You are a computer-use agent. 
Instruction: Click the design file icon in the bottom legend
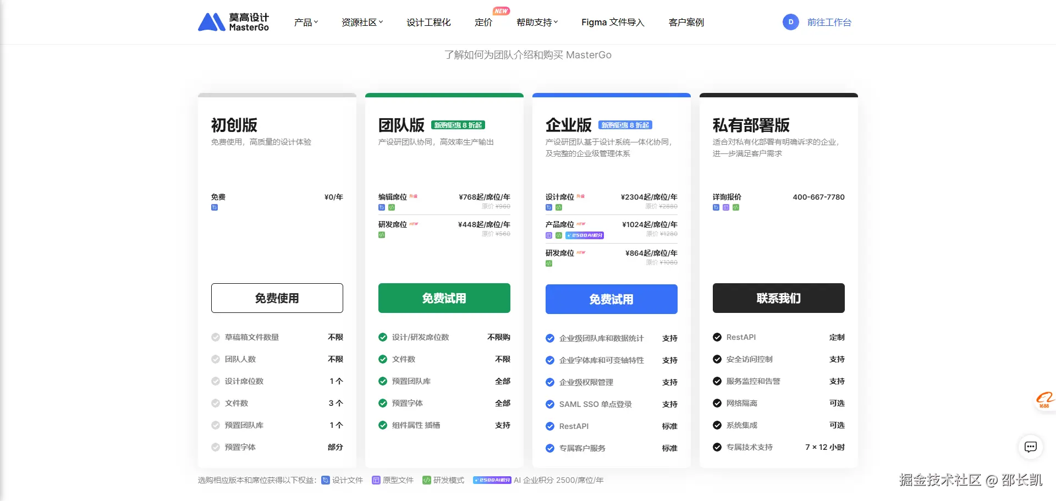point(325,480)
